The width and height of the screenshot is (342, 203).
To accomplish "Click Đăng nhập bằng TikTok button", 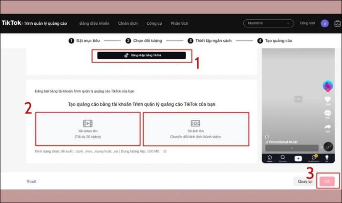I will click(x=142, y=55).
